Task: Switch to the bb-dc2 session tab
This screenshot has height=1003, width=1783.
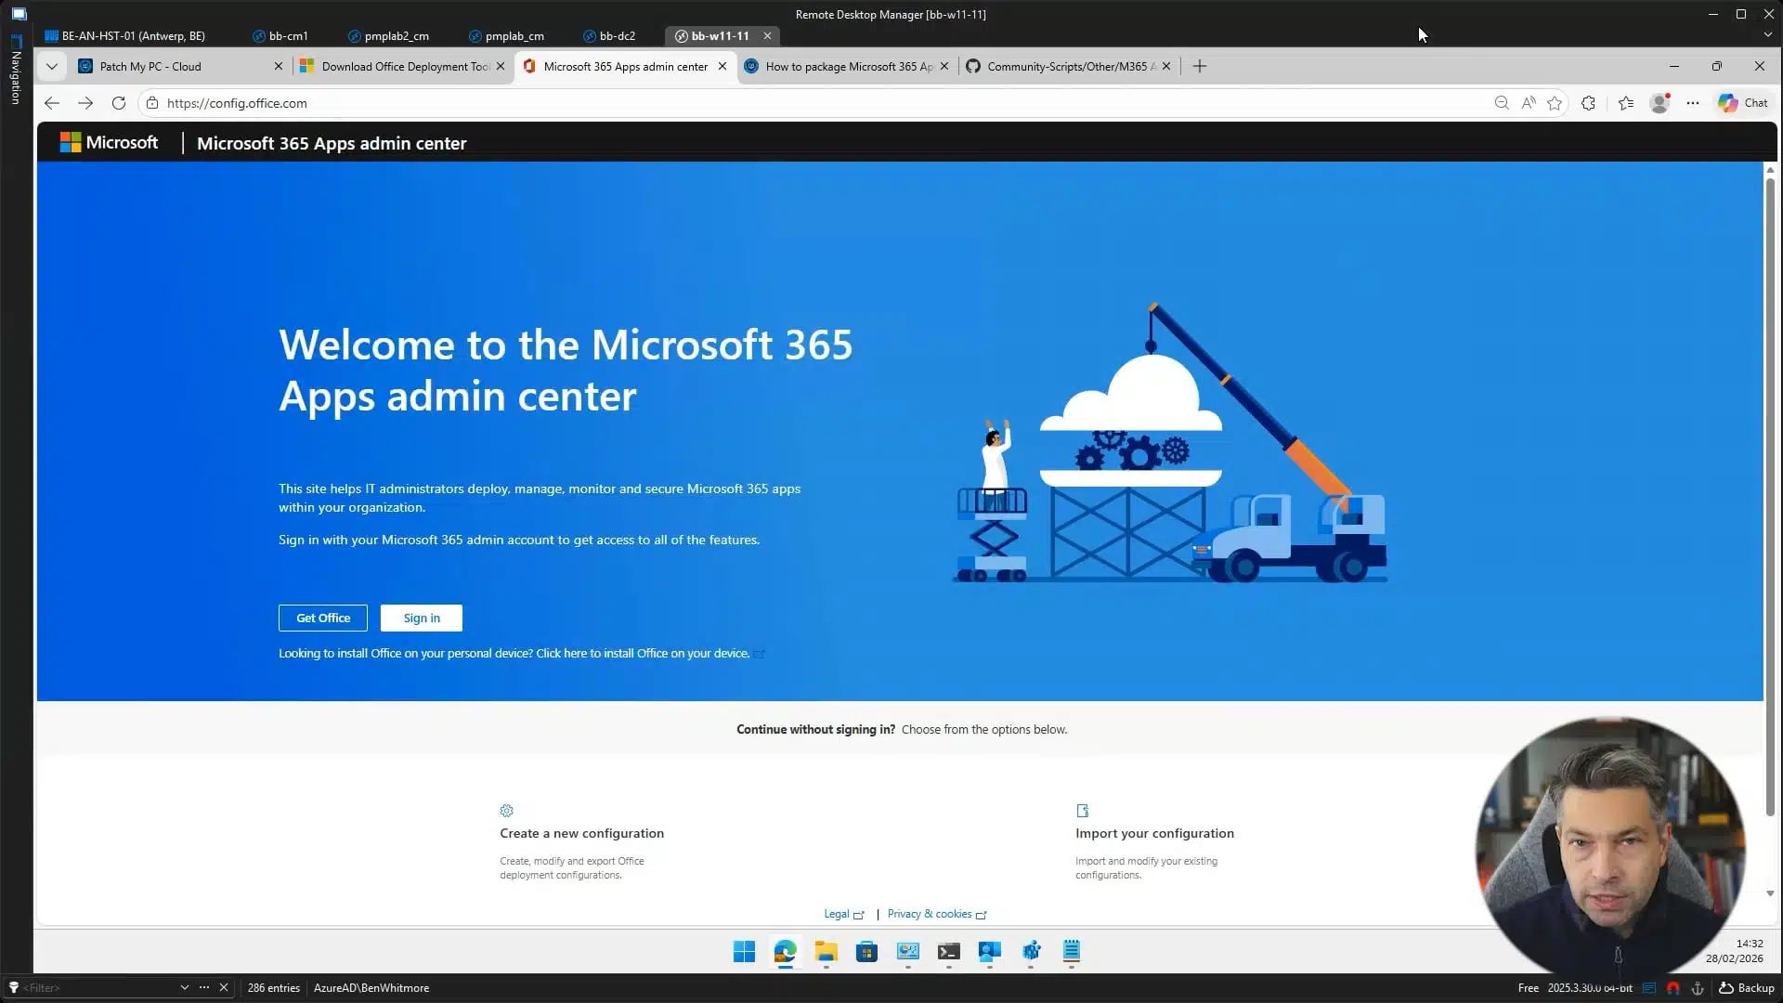Action: pyautogui.click(x=617, y=36)
